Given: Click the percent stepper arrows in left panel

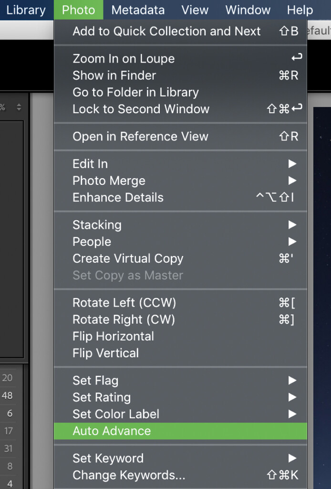Looking at the screenshot, I should point(19,107).
